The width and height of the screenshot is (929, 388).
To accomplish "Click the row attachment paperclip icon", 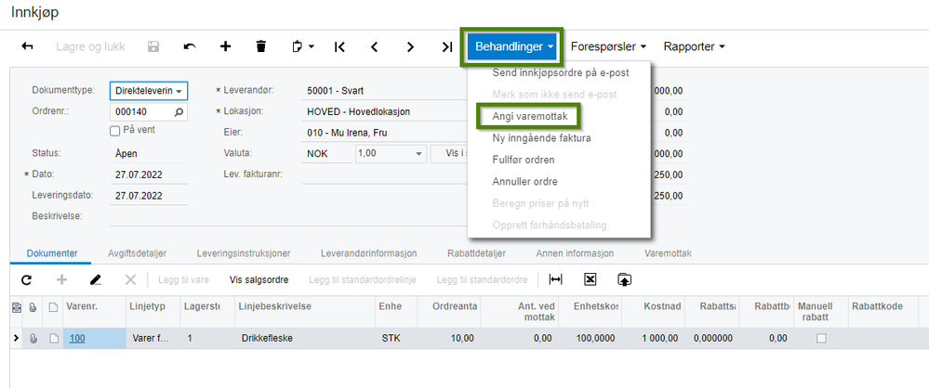I will coord(33,338).
